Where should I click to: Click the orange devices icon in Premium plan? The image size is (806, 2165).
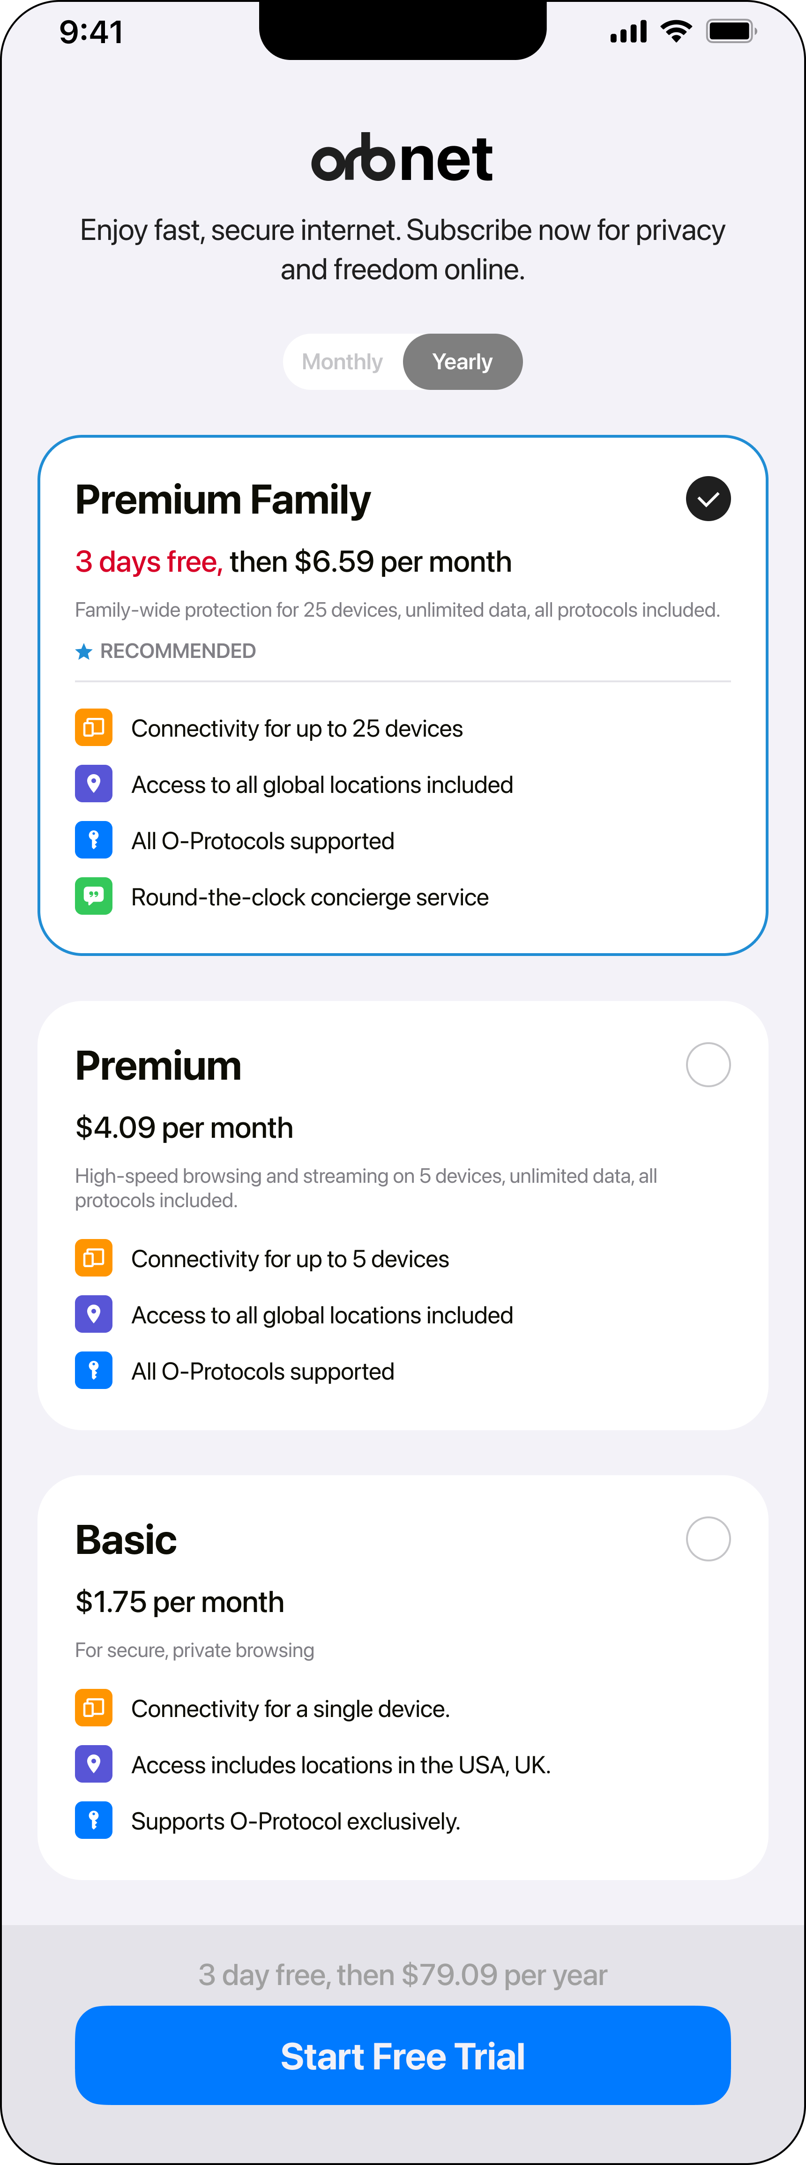[x=93, y=1258]
